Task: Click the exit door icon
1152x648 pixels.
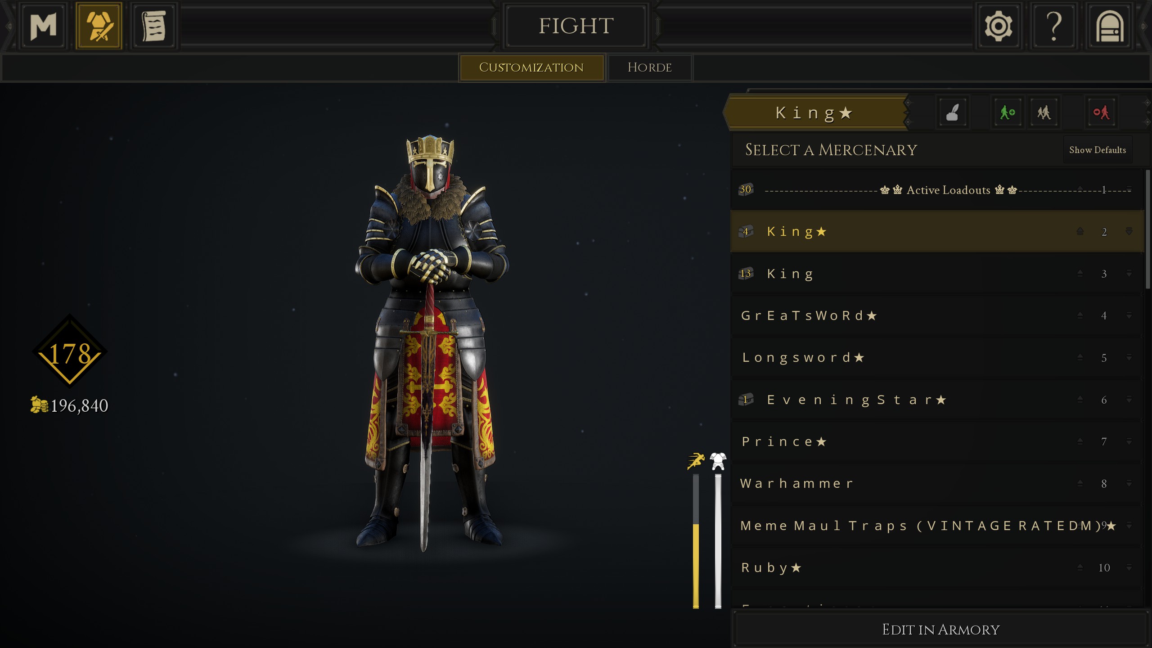Action: [x=1110, y=26]
